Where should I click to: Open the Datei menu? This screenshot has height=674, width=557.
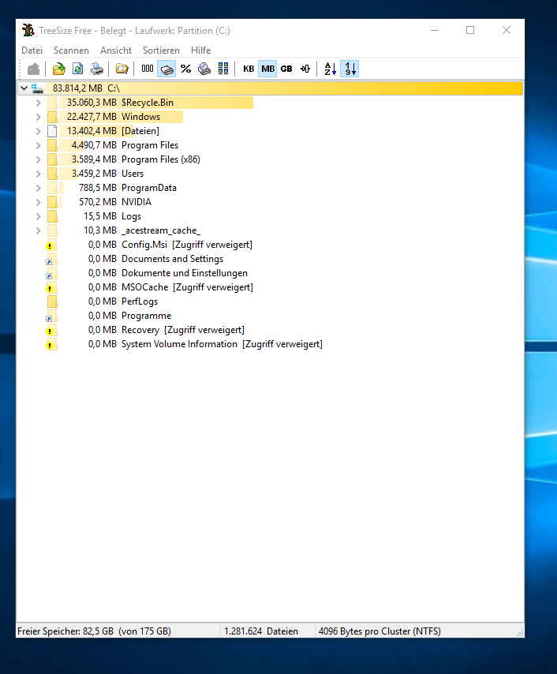pyautogui.click(x=32, y=51)
